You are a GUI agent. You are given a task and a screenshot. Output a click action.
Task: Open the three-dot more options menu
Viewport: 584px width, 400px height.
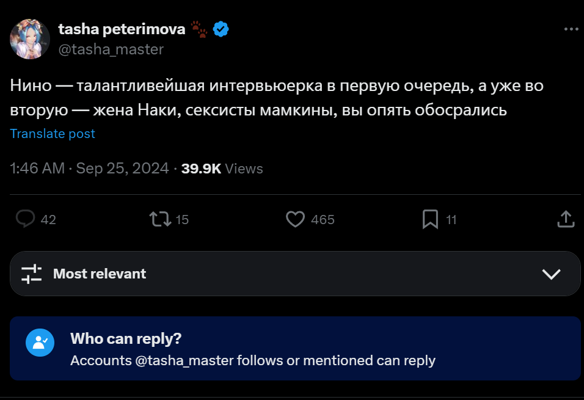[571, 29]
